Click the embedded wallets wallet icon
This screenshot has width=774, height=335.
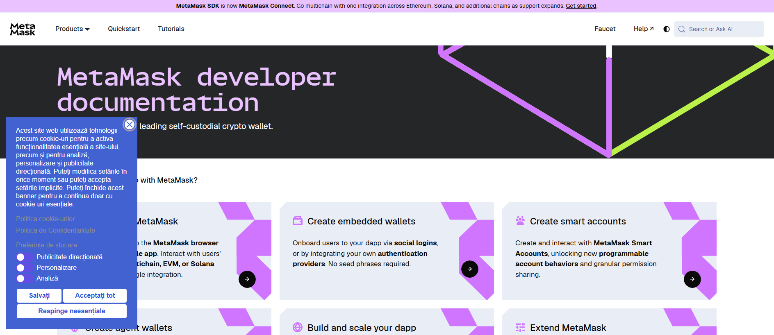coord(298,221)
